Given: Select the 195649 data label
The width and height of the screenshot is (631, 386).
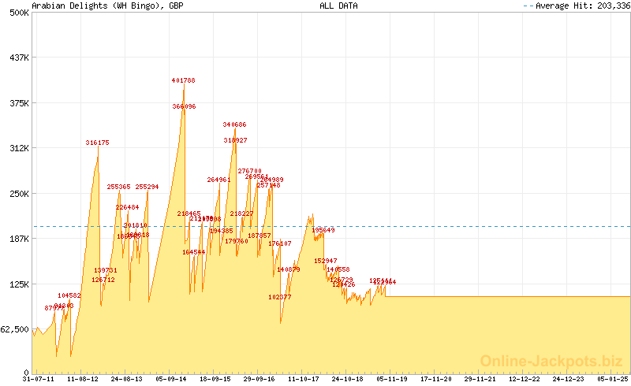Looking at the screenshot, I should [323, 230].
